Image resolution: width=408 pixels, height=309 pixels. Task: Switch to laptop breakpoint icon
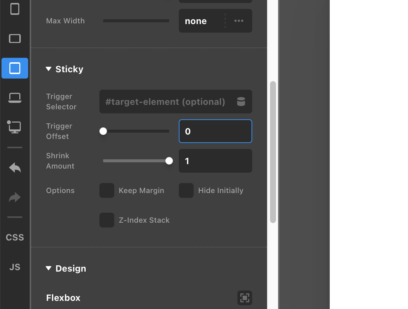15,98
